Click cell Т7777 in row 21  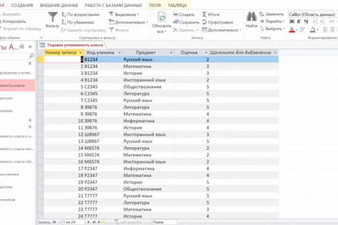(x=103, y=196)
